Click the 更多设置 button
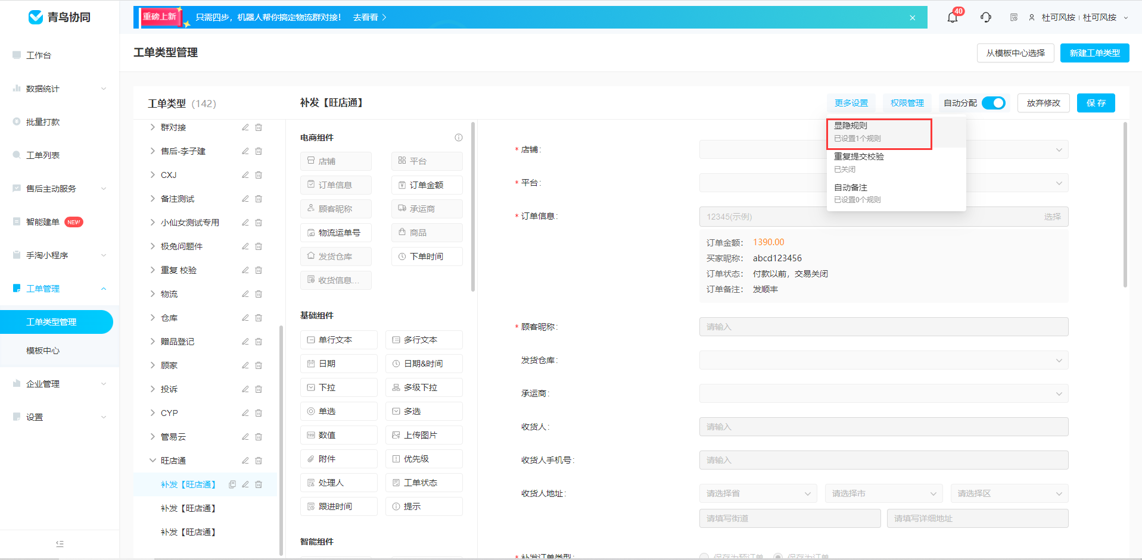The height and width of the screenshot is (560, 1142). [851, 103]
